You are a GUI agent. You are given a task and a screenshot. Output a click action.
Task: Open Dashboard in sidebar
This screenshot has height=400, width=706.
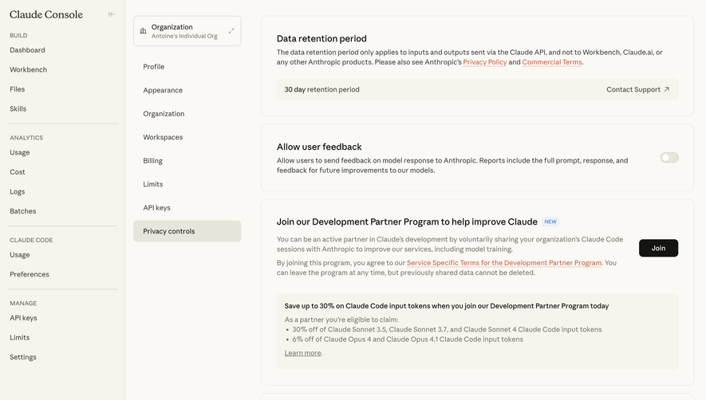point(27,50)
